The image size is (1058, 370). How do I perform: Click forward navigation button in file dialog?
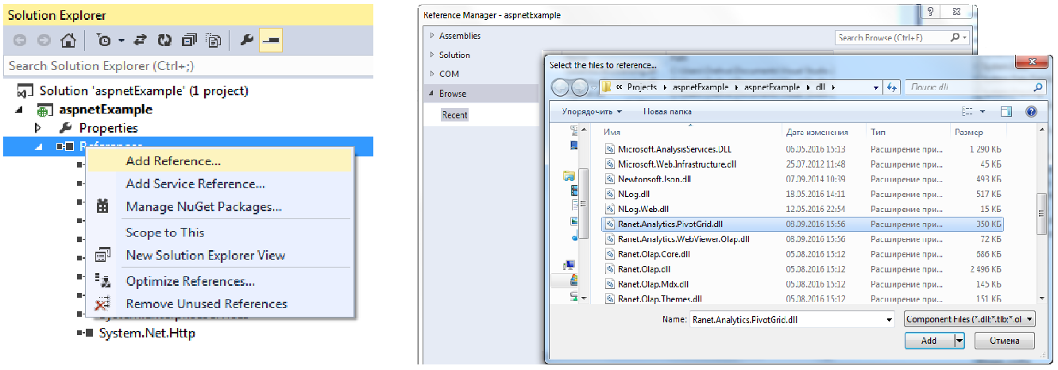tap(580, 87)
